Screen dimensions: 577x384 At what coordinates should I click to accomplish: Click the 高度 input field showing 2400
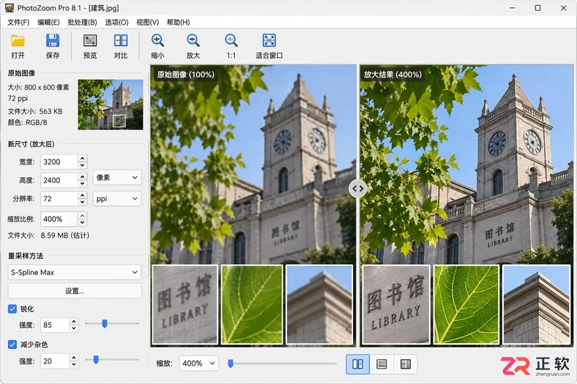pyautogui.click(x=59, y=181)
